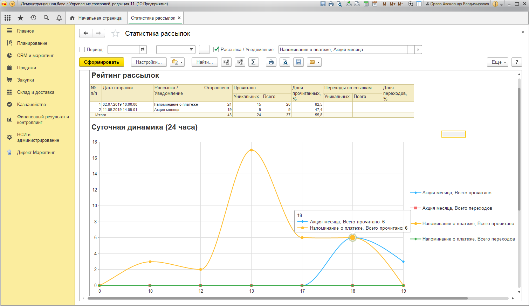Screen dimensions: 529x306
Task: Open the CRM и маркетинг section
Action: click(x=38, y=56)
